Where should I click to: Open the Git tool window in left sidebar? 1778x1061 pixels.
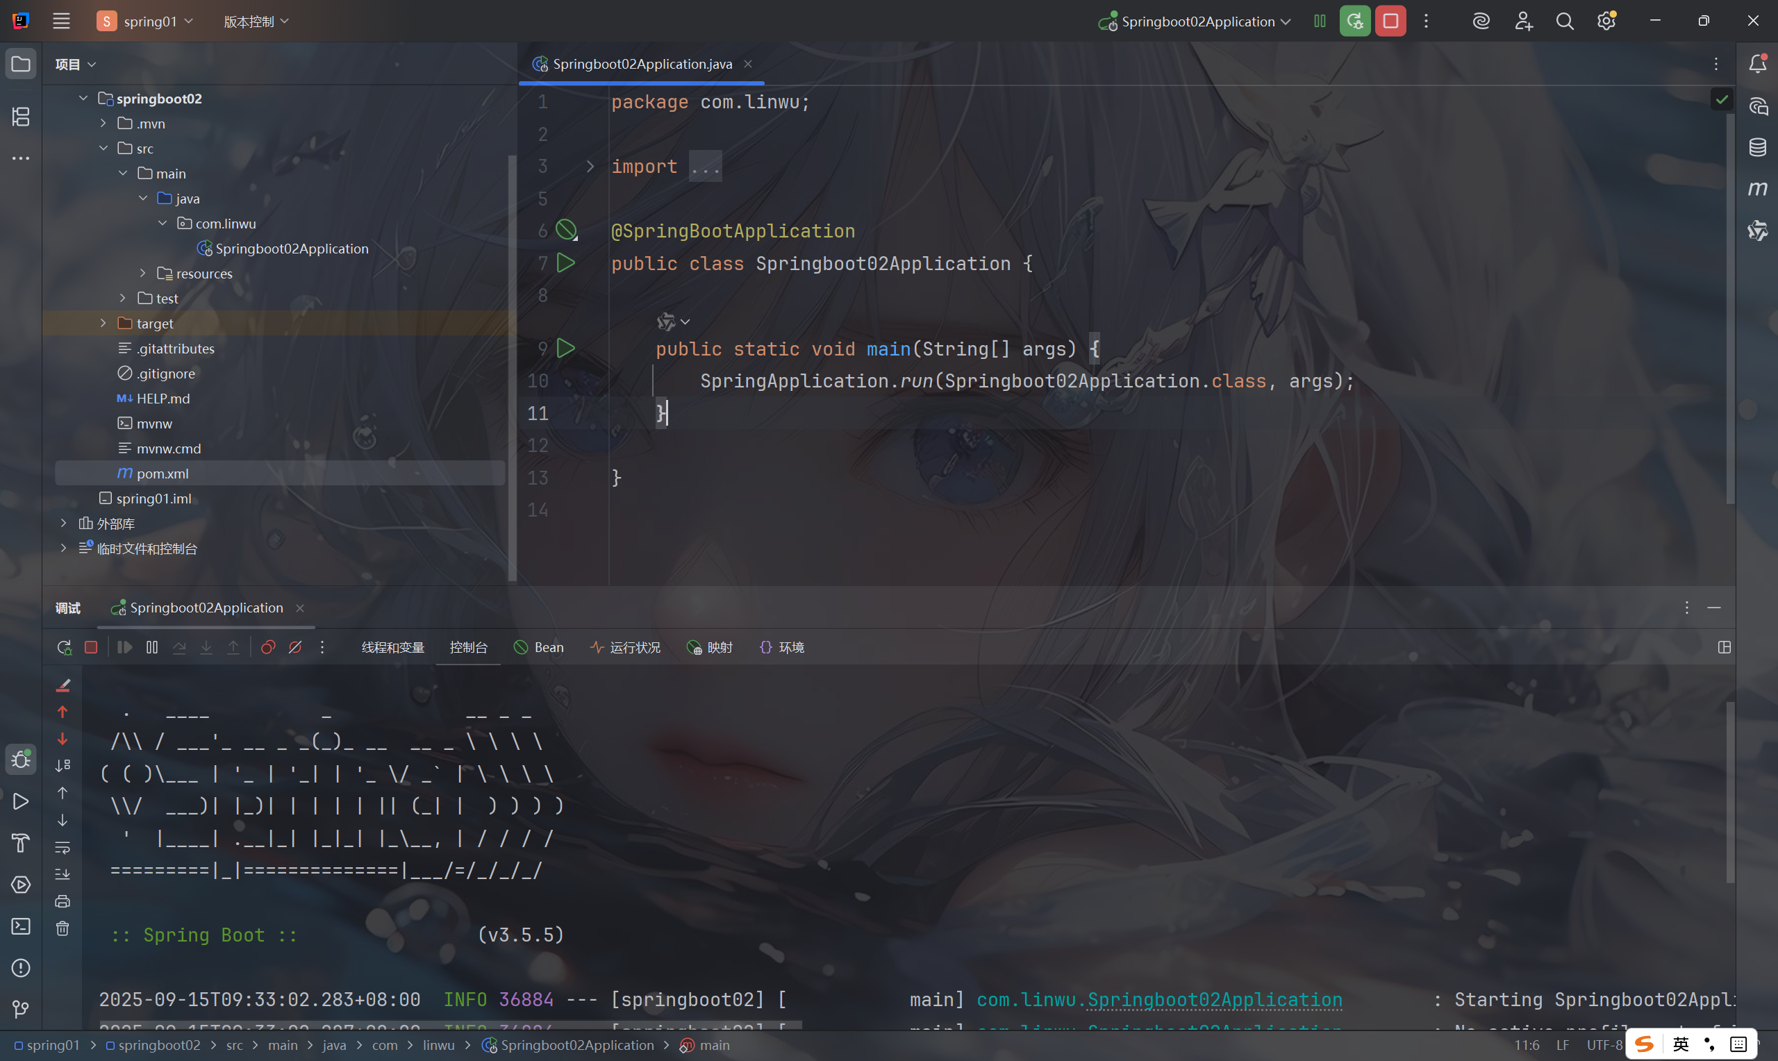tap(21, 1009)
